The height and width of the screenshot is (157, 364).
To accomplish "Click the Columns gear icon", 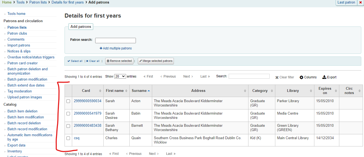I will pyautogui.click(x=301, y=77).
